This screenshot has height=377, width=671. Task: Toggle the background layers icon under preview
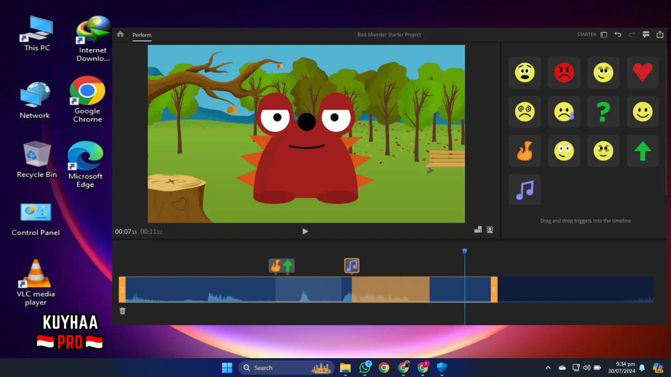(x=478, y=230)
